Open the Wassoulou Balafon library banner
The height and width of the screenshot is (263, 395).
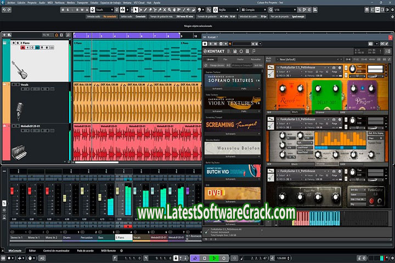coord(232,148)
